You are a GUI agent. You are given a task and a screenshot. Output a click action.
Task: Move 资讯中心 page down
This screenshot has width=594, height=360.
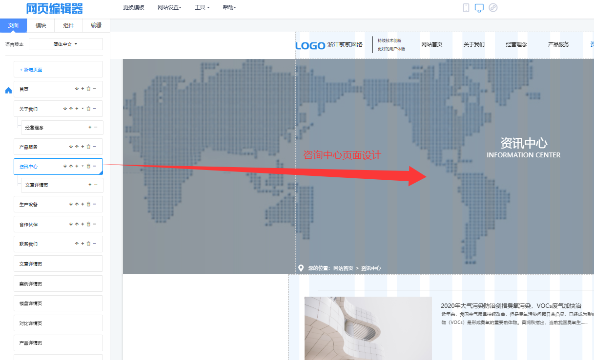65,166
